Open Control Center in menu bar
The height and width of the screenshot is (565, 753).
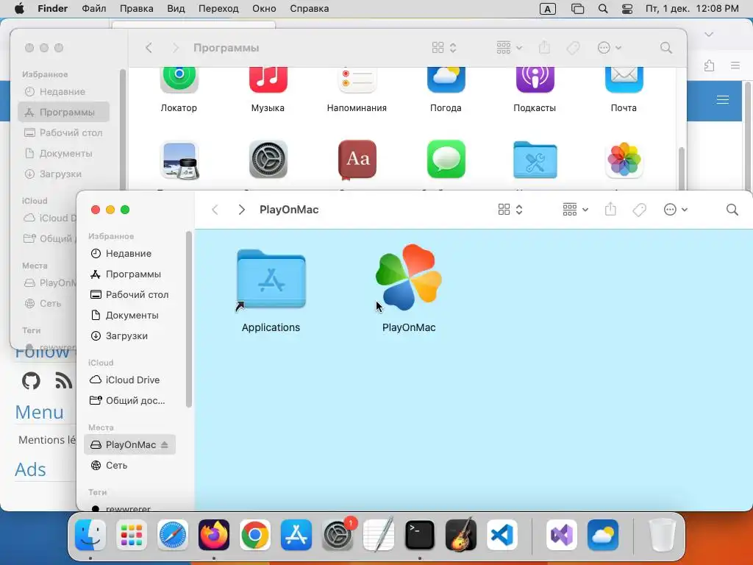pyautogui.click(x=627, y=9)
